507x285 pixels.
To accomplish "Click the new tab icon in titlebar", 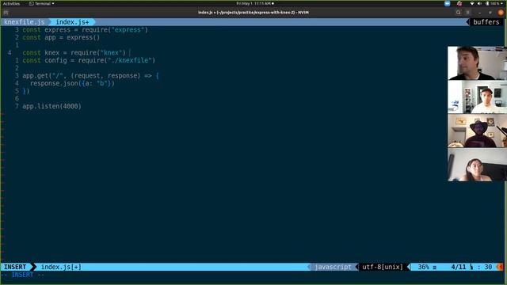I will tap(6, 13).
